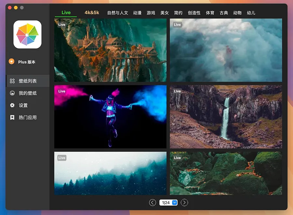
Task: Select the 游戏 category tab
Action: 151,13
